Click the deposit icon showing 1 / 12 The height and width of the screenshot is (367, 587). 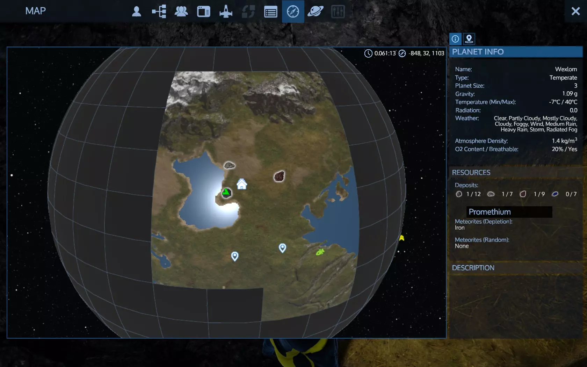pos(459,194)
